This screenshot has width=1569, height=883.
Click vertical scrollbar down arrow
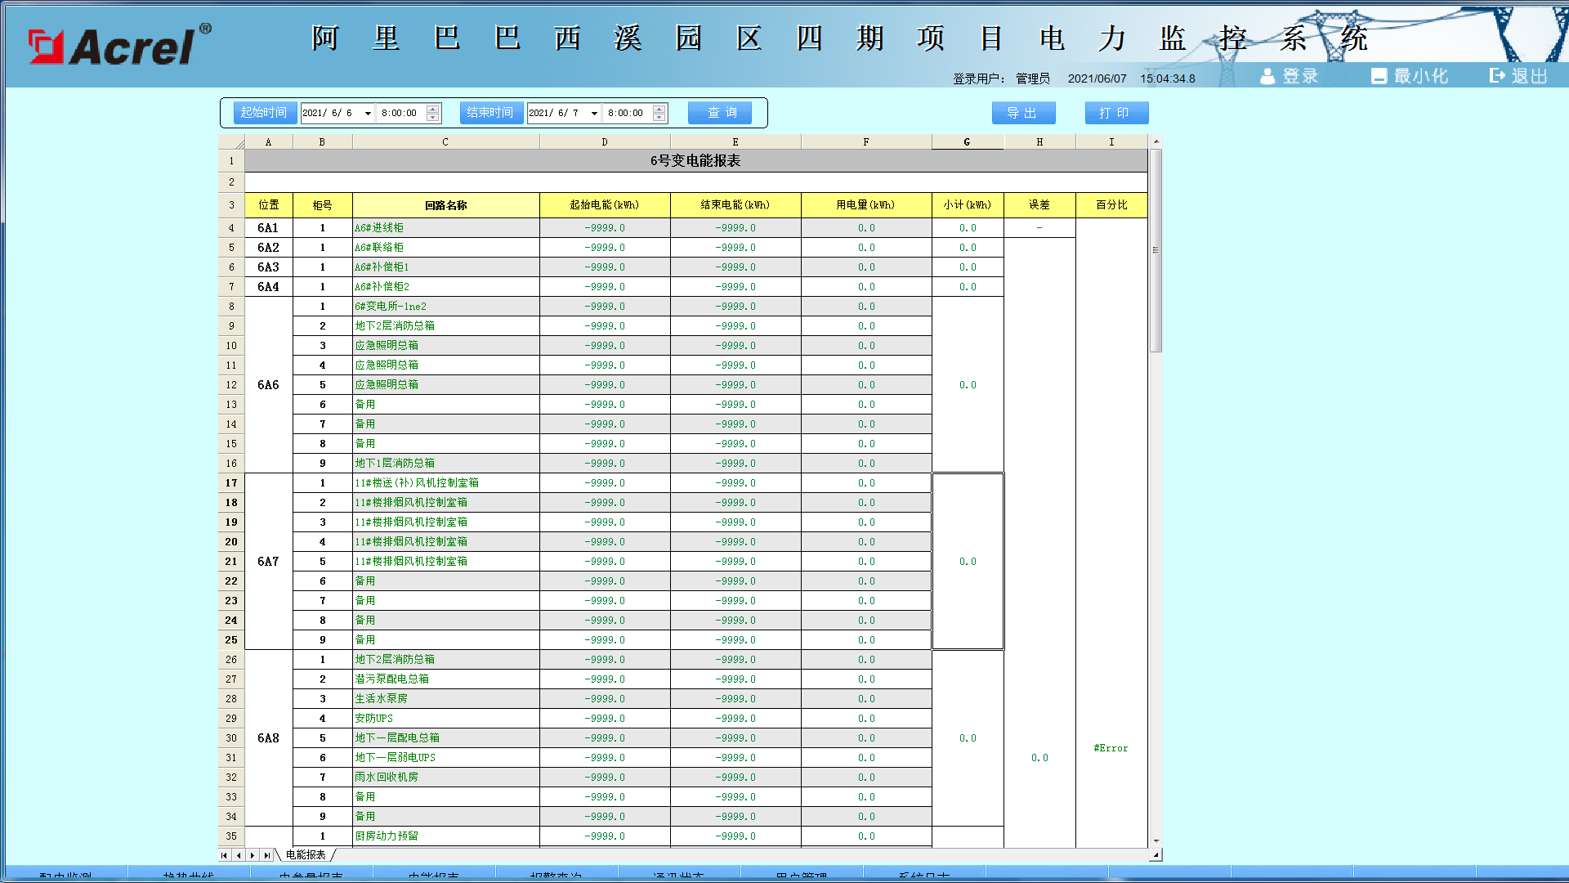[x=1156, y=840]
